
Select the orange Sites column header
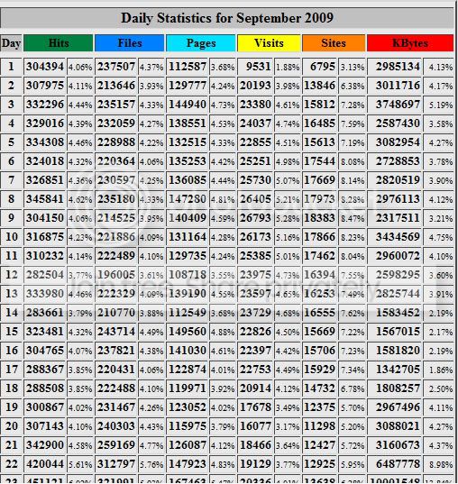coord(334,43)
